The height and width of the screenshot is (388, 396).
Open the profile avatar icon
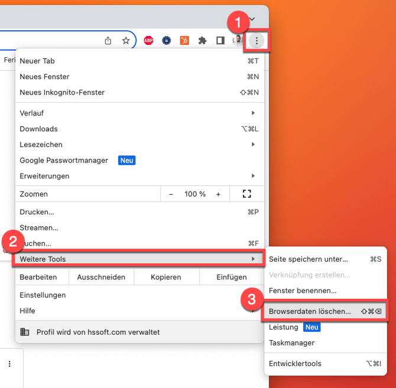(237, 41)
